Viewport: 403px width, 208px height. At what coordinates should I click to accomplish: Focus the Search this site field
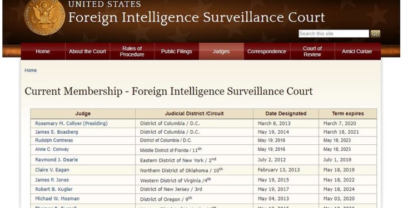[334, 34]
